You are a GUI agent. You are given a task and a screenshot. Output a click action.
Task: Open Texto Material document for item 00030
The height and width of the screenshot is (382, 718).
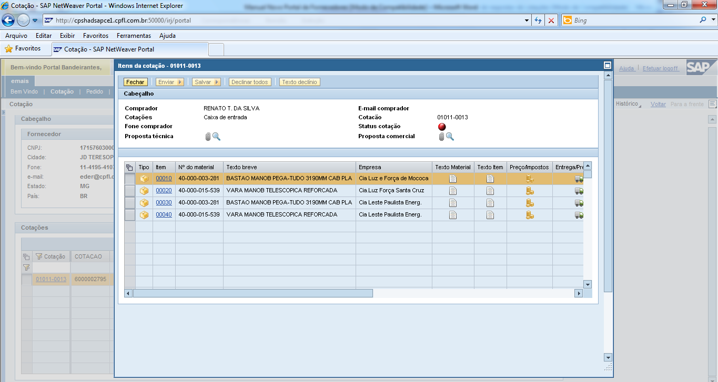(x=452, y=203)
